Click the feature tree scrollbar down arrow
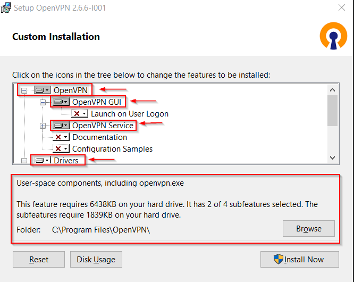This screenshot has width=354, height=282. [332, 157]
